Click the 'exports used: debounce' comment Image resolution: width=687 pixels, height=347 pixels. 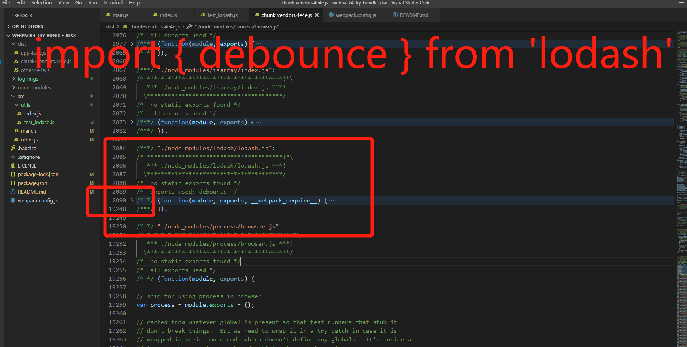(187, 192)
